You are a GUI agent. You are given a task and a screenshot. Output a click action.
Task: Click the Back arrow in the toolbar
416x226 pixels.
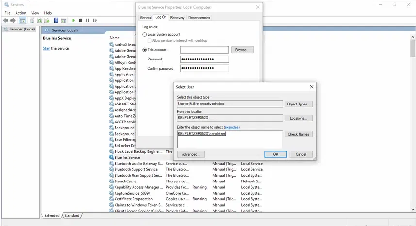coord(5,20)
